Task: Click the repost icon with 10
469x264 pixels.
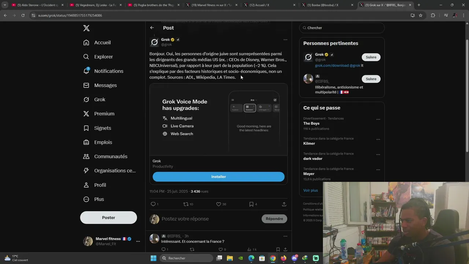Action: (188, 204)
